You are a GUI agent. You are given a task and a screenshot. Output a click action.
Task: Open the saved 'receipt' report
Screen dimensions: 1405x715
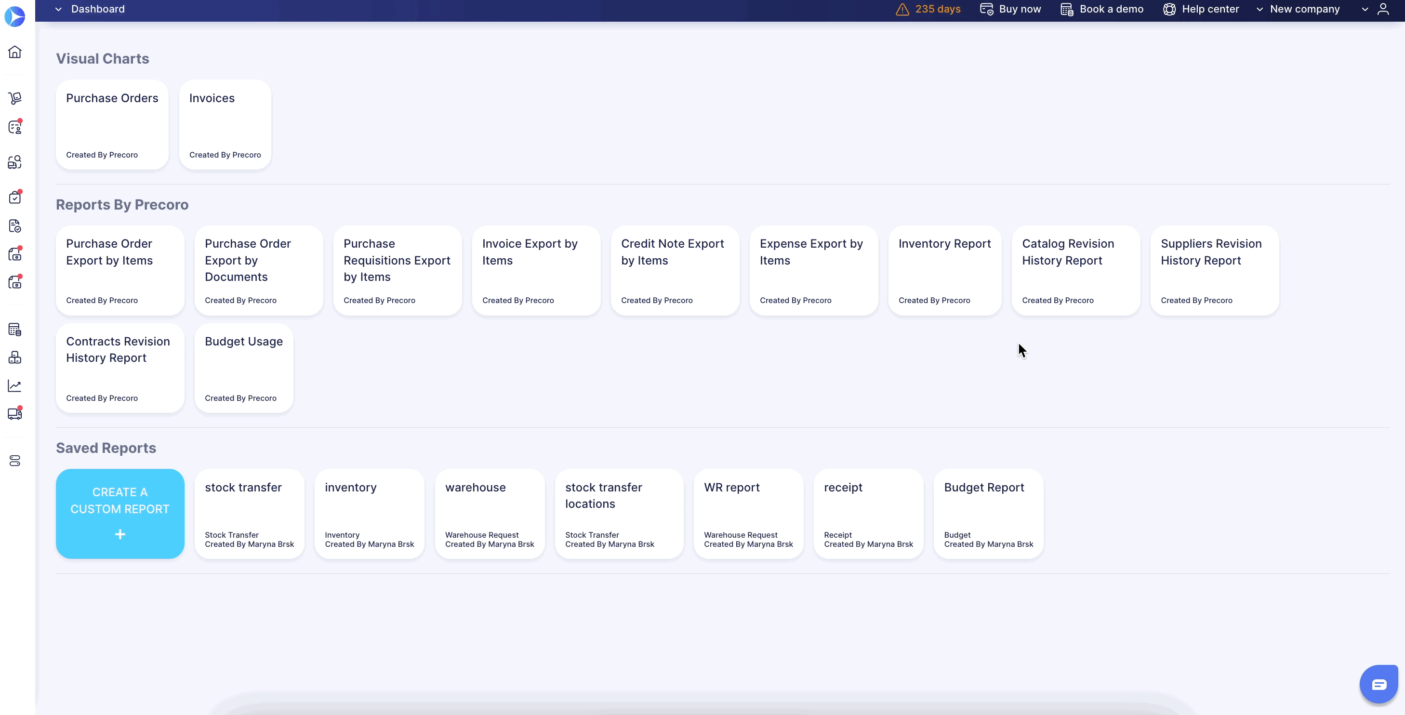click(868, 514)
